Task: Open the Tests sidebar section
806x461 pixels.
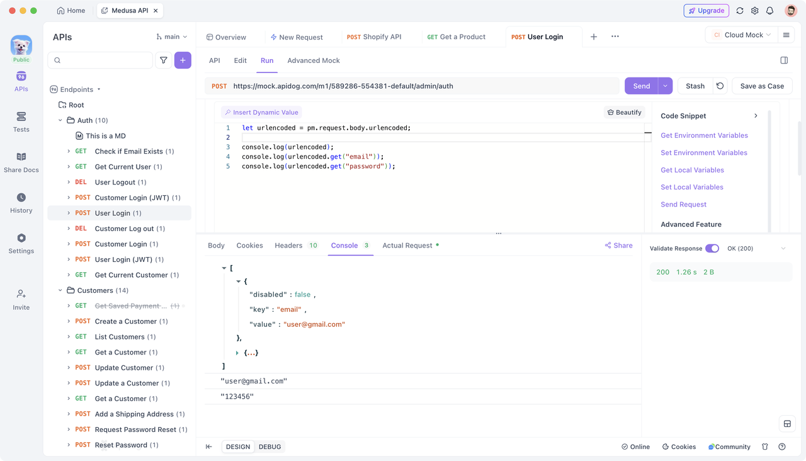Action: pyautogui.click(x=21, y=122)
